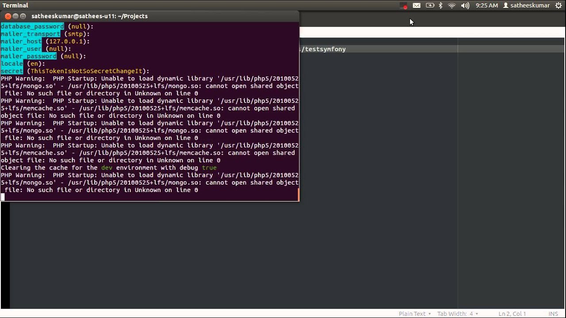Open the screen recorder indicator in top panel

[x=403, y=6]
